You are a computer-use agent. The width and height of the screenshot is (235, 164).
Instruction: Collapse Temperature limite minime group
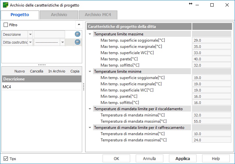(x=90, y=72)
